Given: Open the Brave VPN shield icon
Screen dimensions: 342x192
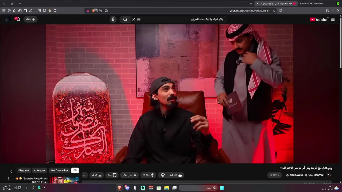Looking at the screenshot, I should click(9, 11).
